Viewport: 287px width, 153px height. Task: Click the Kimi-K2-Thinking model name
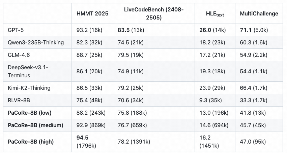[29, 88]
